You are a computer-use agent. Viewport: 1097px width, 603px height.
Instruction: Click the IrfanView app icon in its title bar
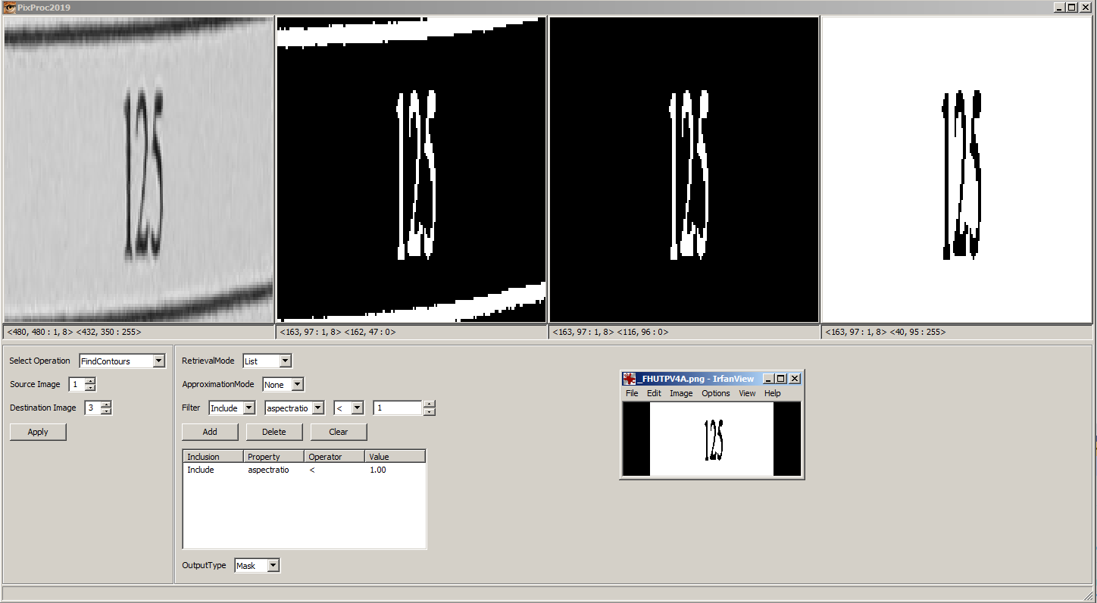pos(630,378)
